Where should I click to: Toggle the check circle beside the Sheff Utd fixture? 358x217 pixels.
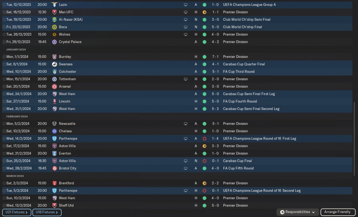coord(4,206)
